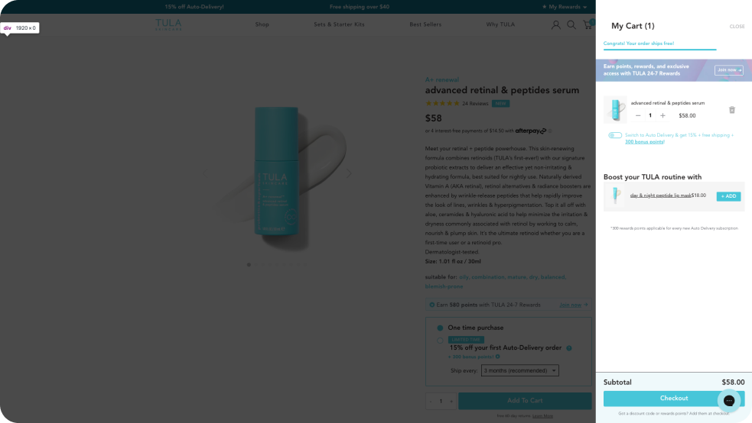Add the lip mask with + ADD
The width and height of the screenshot is (752, 423).
pyautogui.click(x=728, y=196)
